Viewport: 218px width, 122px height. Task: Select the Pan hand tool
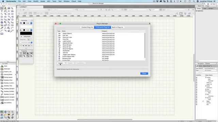tap(5, 8)
